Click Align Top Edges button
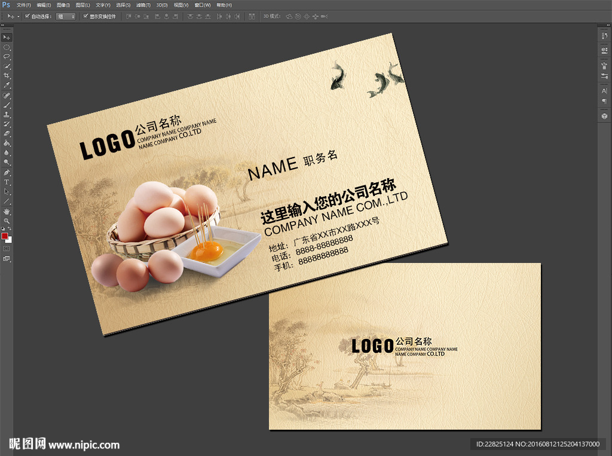The height and width of the screenshot is (456, 612). pyautogui.click(x=128, y=16)
